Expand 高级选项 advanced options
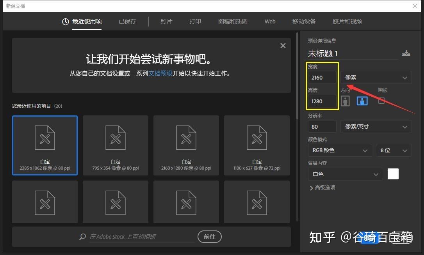 pos(322,188)
